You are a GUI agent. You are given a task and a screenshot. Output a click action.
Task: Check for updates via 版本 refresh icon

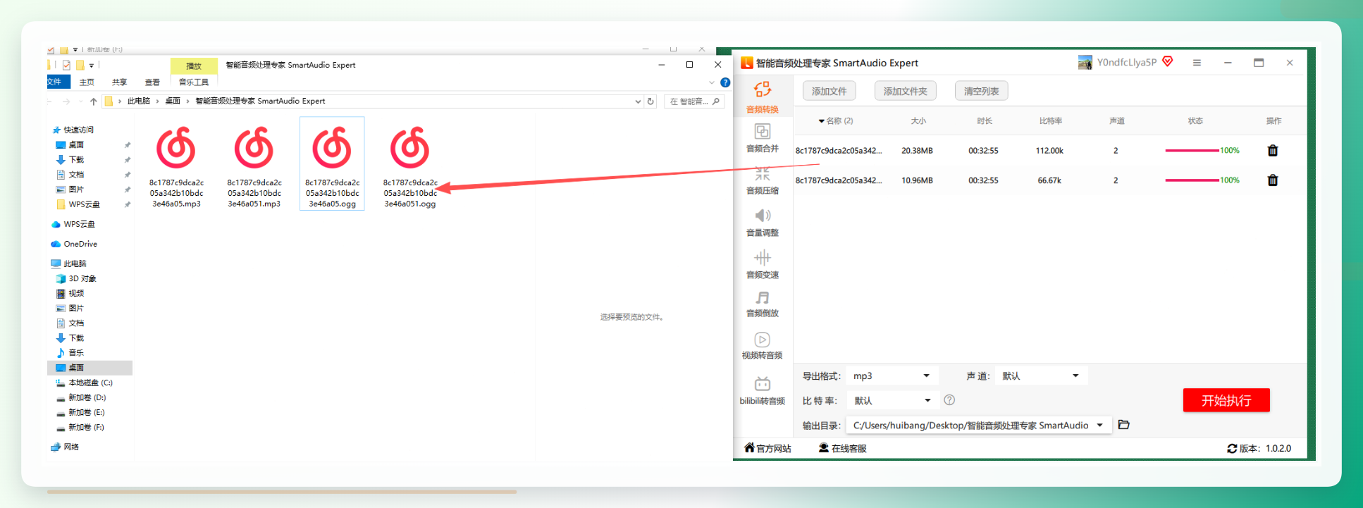[1232, 448]
